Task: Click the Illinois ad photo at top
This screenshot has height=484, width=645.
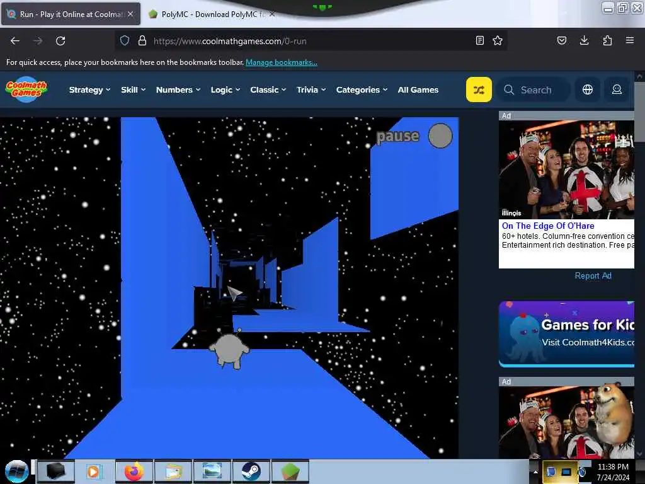Action: click(x=566, y=170)
